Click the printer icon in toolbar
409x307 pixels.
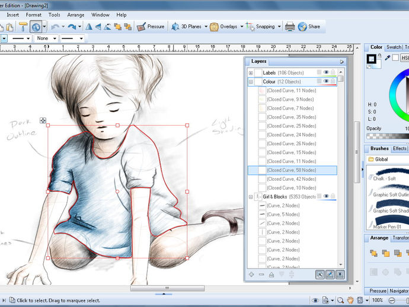pyautogui.click(x=290, y=27)
